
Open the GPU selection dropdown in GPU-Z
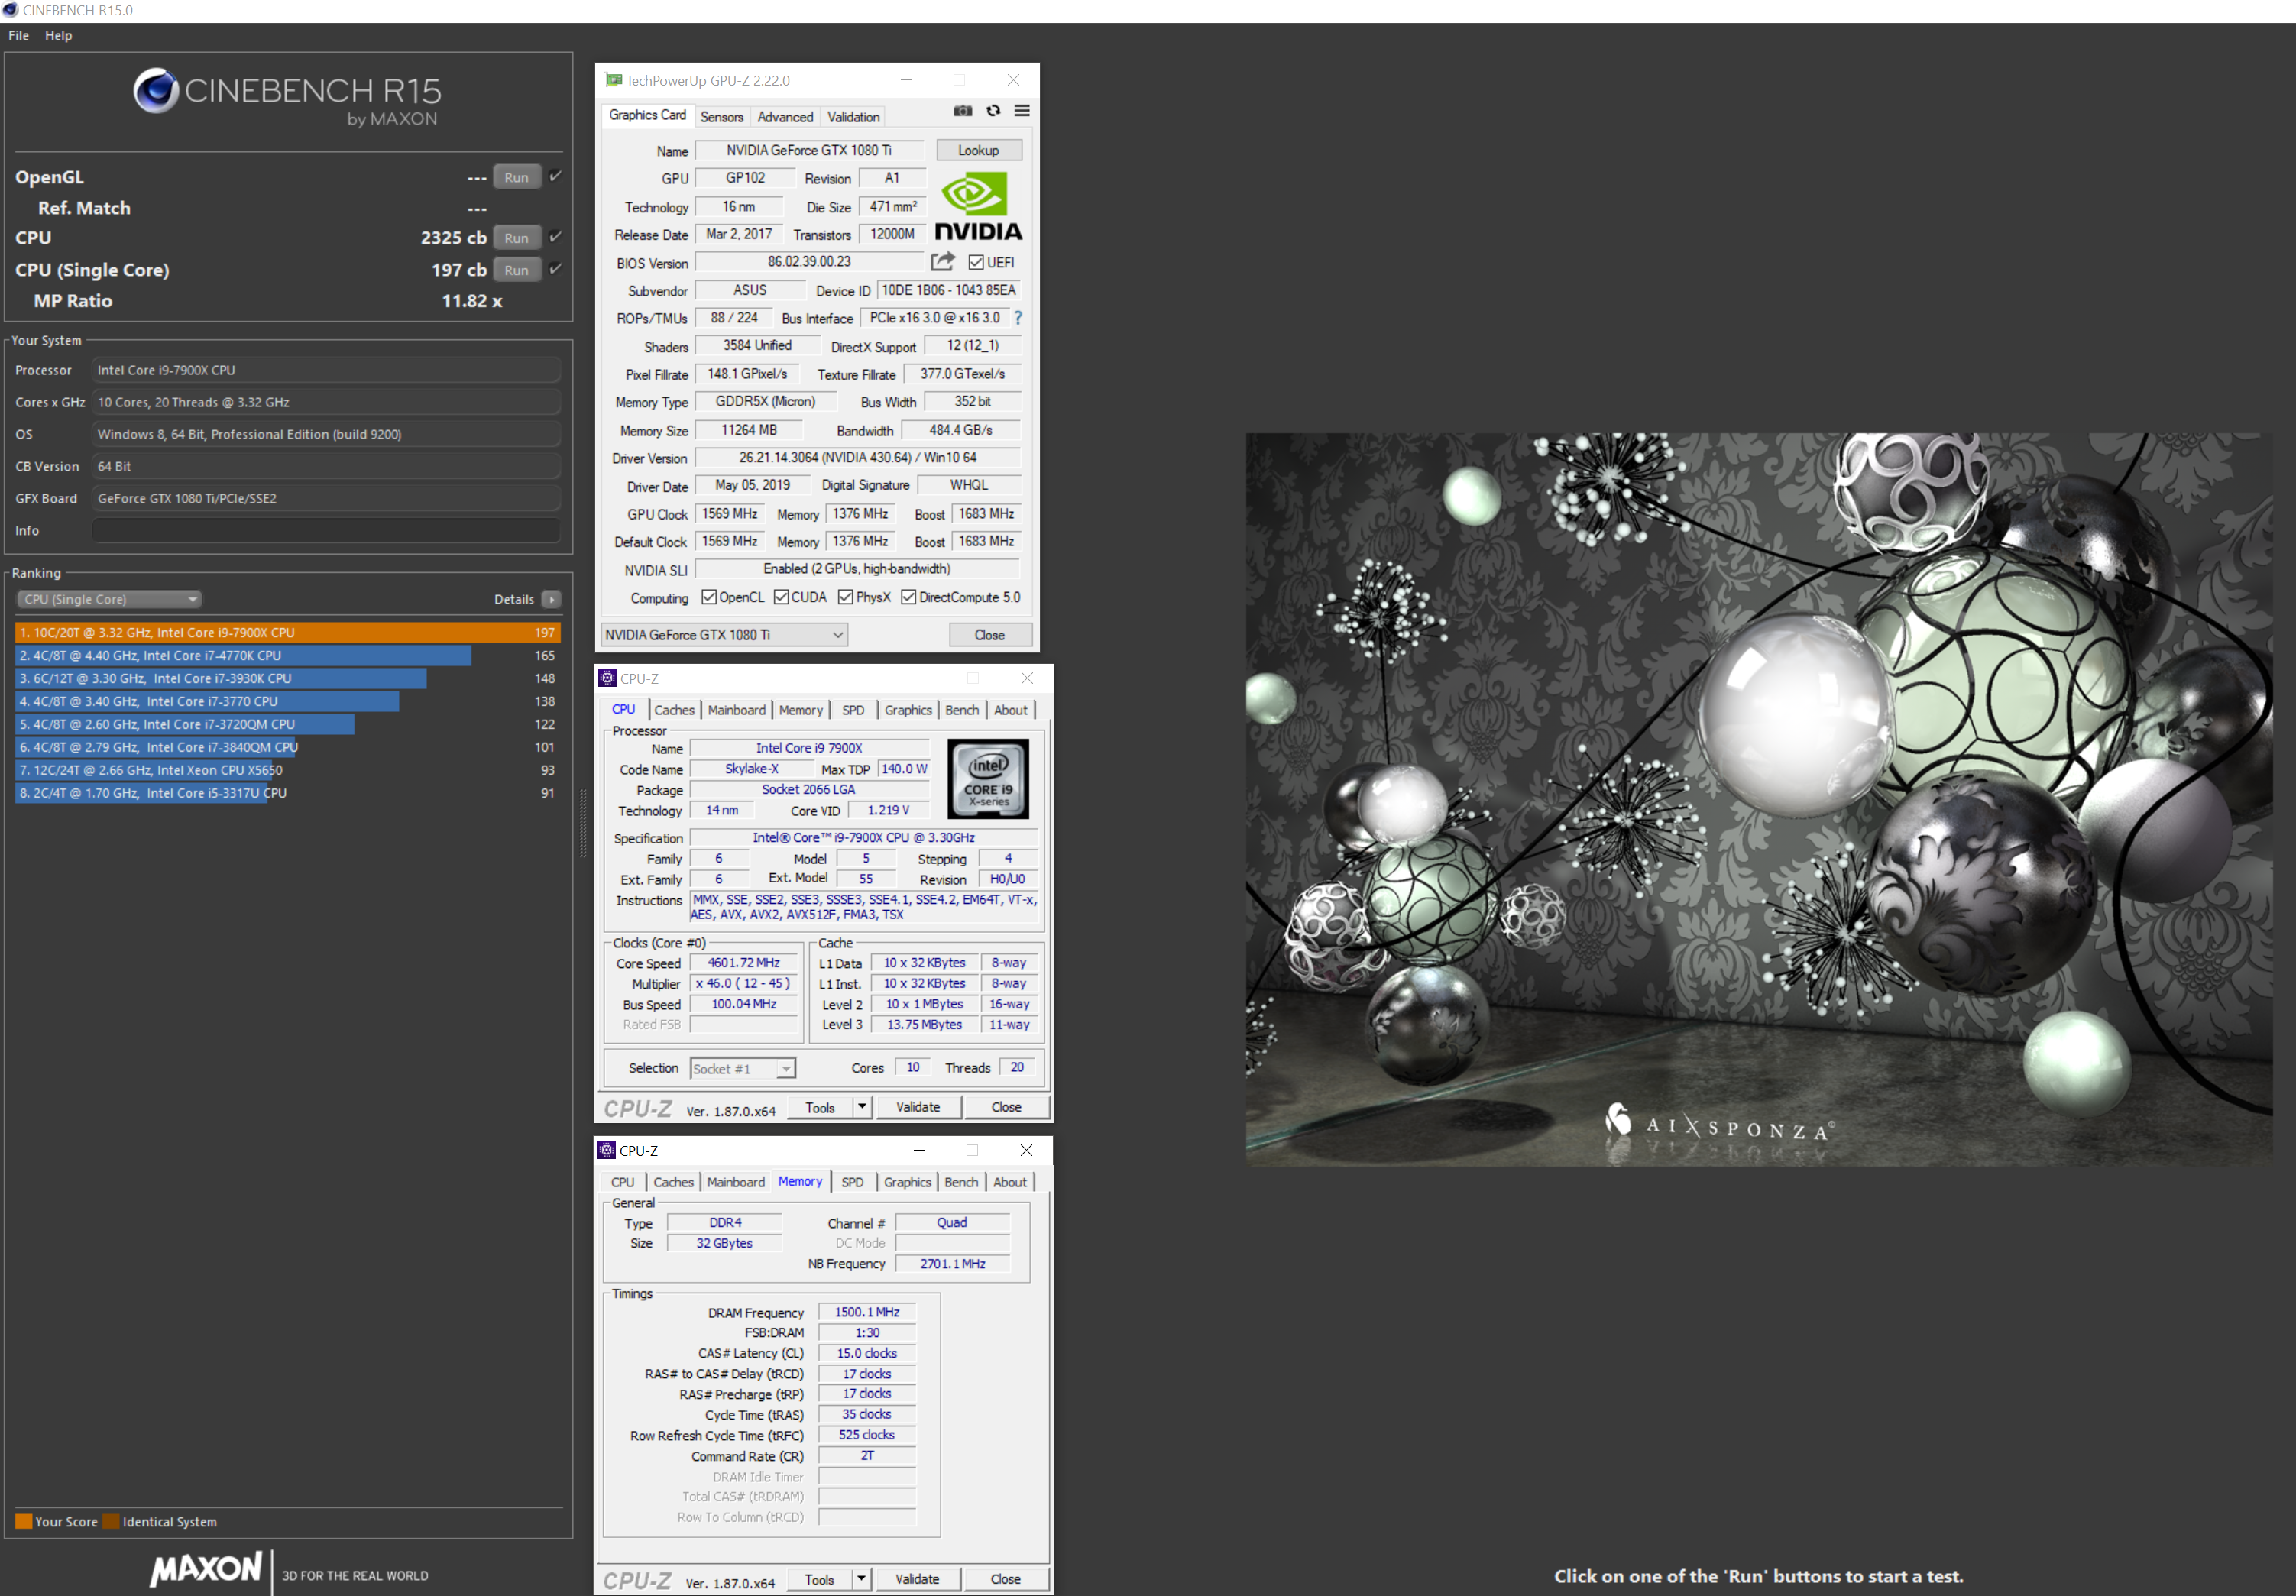tap(725, 635)
